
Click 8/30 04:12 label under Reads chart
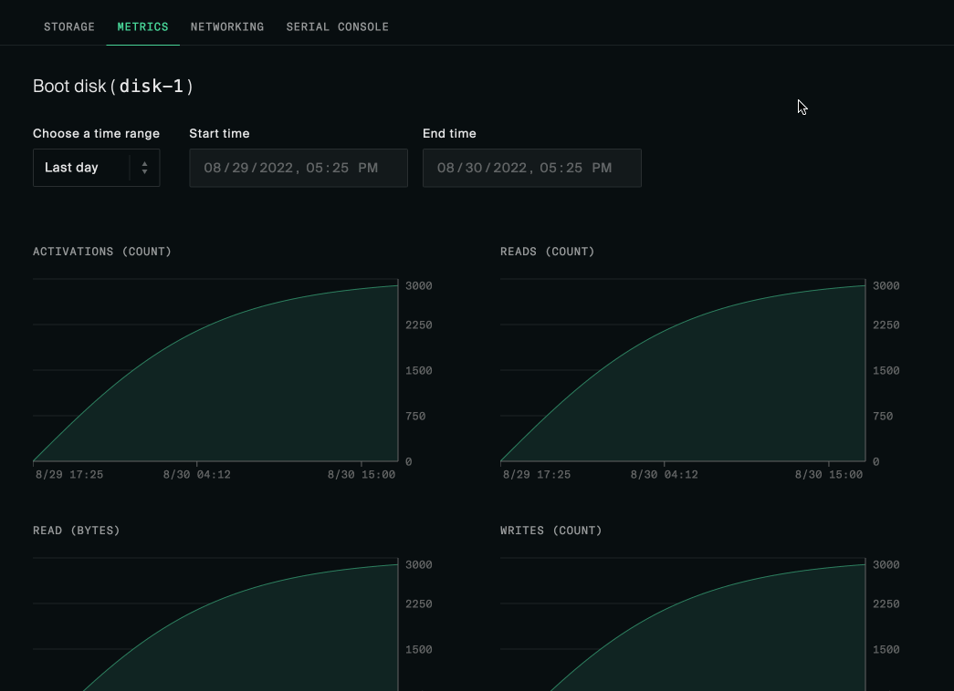[664, 475]
